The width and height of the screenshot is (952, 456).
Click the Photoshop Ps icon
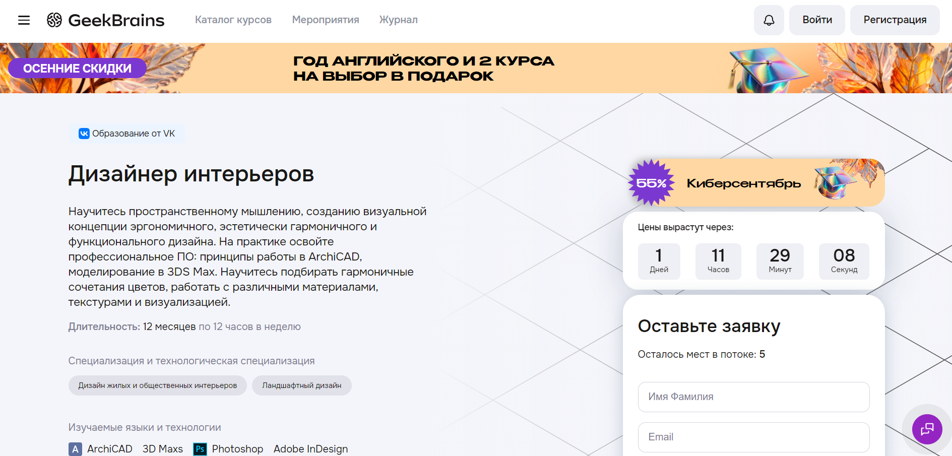[200, 449]
